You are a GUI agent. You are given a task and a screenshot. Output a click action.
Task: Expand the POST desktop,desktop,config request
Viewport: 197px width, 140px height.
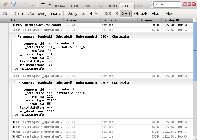pyautogui.click(x=13, y=25)
